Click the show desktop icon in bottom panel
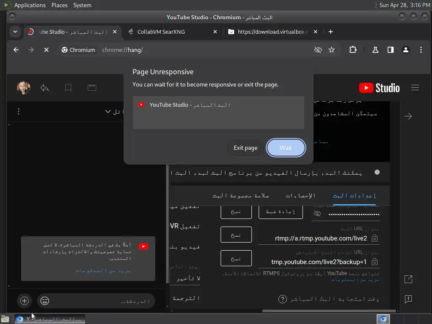This screenshot has width=432, height=324. pos(5,319)
